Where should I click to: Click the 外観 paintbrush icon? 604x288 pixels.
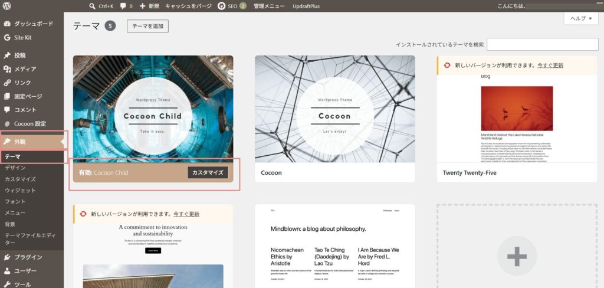tap(7, 142)
